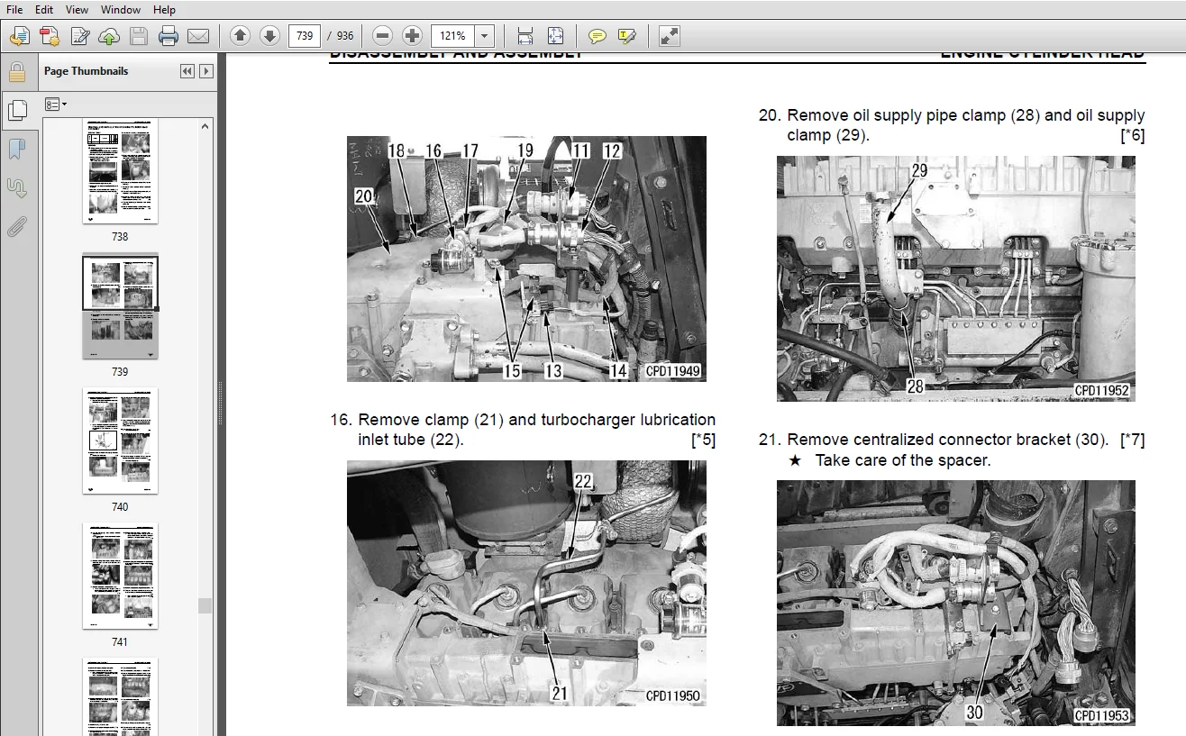This screenshot has width=1186, height=736.
Task: Click the Edit/Sign document toolbar icon
Action: [x=80, y=36]
